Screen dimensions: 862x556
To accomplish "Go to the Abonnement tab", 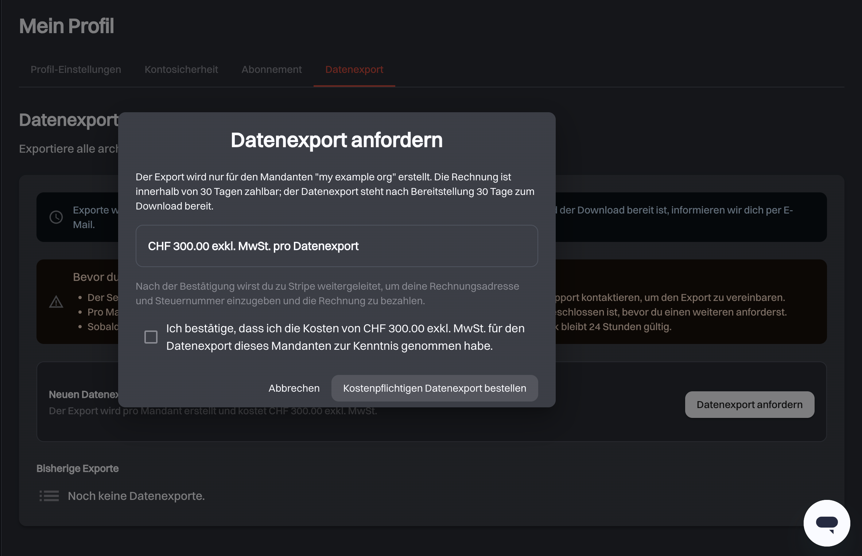I will (x=272, y=69).
